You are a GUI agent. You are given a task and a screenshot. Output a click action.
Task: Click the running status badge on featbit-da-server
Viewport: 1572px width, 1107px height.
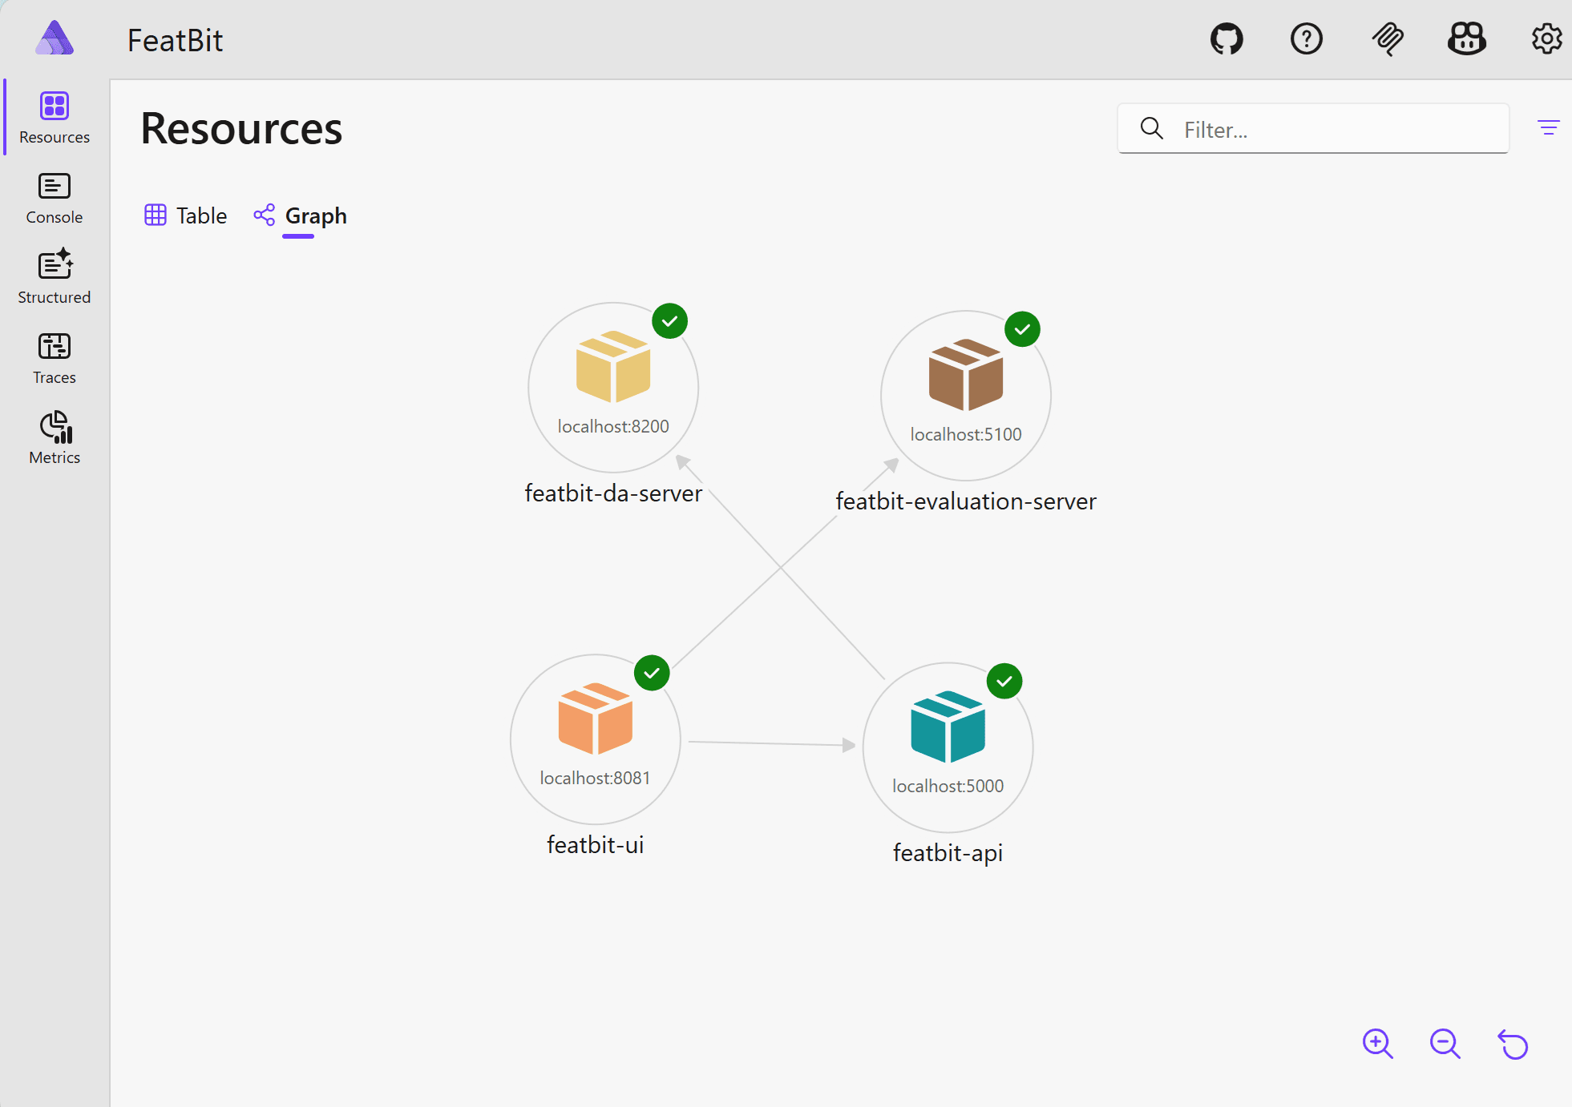[669, 320]
